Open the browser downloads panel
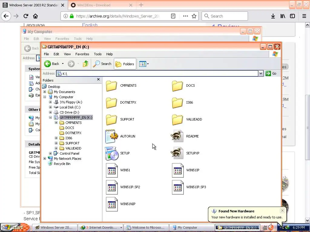 click(x=273, y=16)
